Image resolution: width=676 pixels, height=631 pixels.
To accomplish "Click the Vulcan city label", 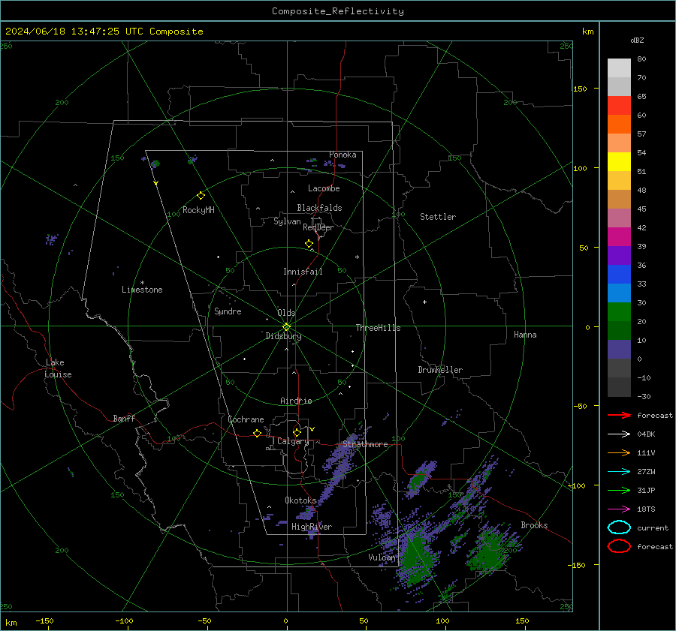I will pyautogui.click(x=382, y=557).
